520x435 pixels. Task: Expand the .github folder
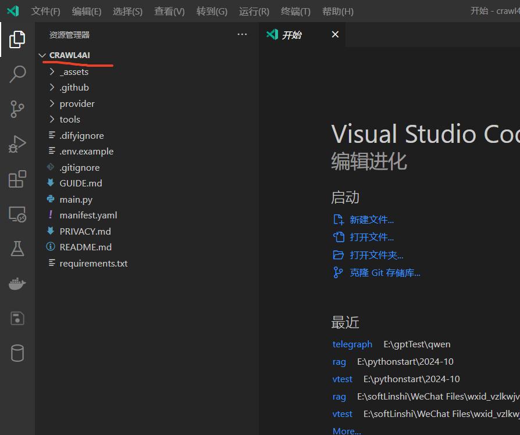pos(52,87)
